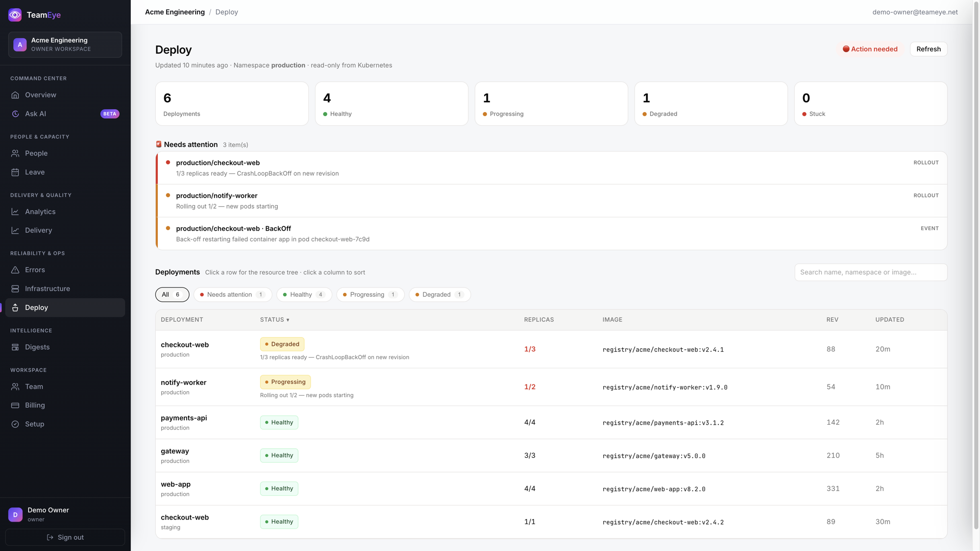Go to the Ask AI page

65,114
